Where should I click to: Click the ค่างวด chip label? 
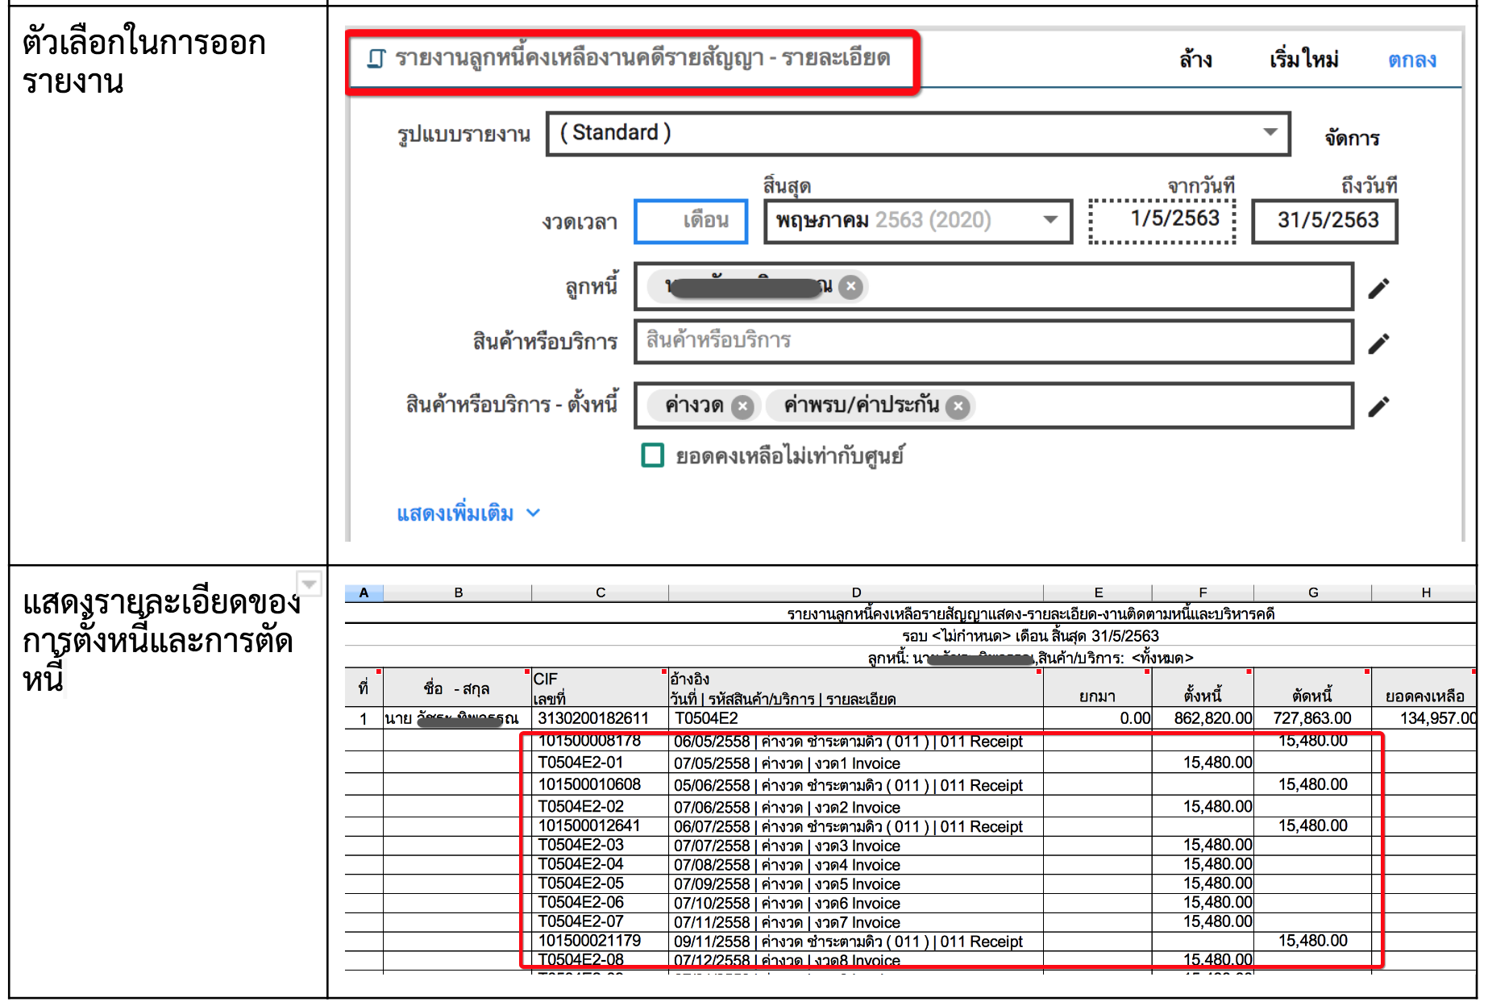694,405
